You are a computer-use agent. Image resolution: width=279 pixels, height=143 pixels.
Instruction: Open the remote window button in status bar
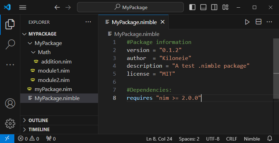(7, 139)
